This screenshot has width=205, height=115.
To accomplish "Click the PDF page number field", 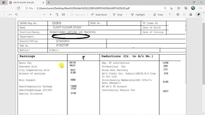I will click(x=4, y=14).
